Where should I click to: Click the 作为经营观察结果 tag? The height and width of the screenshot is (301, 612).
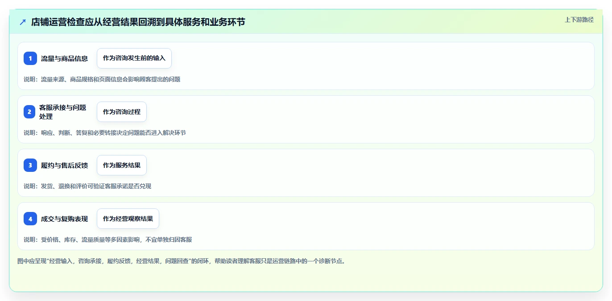click(128, 219)
